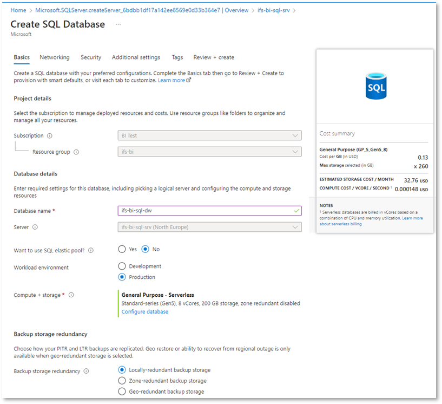This screenshot has height=404, width=442.
Task: Go to the Tags tab
Action: coord(177,57)
